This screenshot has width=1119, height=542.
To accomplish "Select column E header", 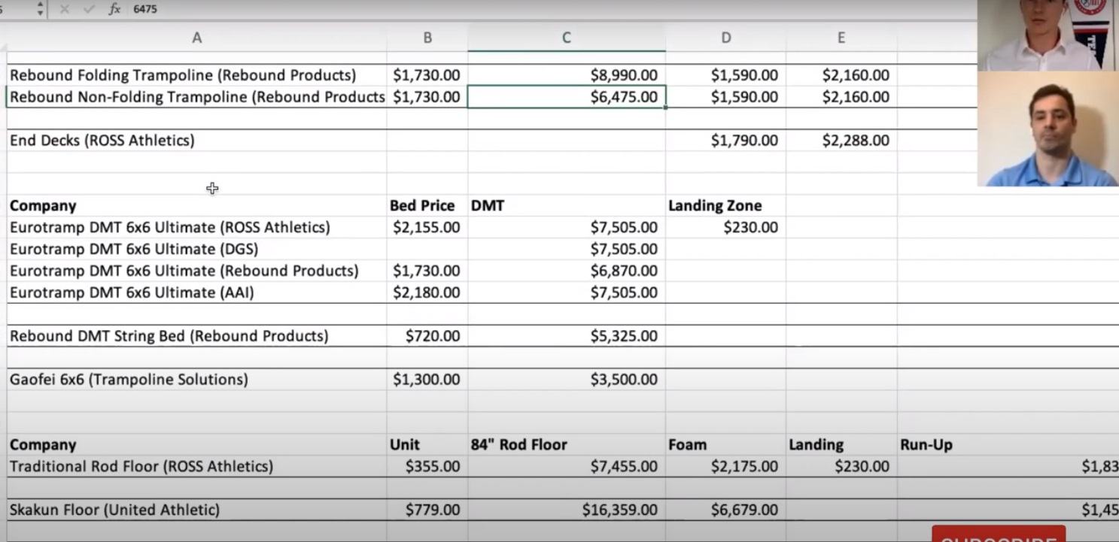I will 841,38.
